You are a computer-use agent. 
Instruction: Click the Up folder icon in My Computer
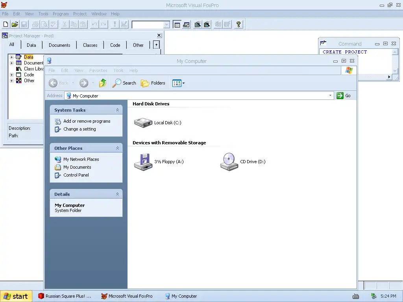pyautogui.click(x=103, y=83)
